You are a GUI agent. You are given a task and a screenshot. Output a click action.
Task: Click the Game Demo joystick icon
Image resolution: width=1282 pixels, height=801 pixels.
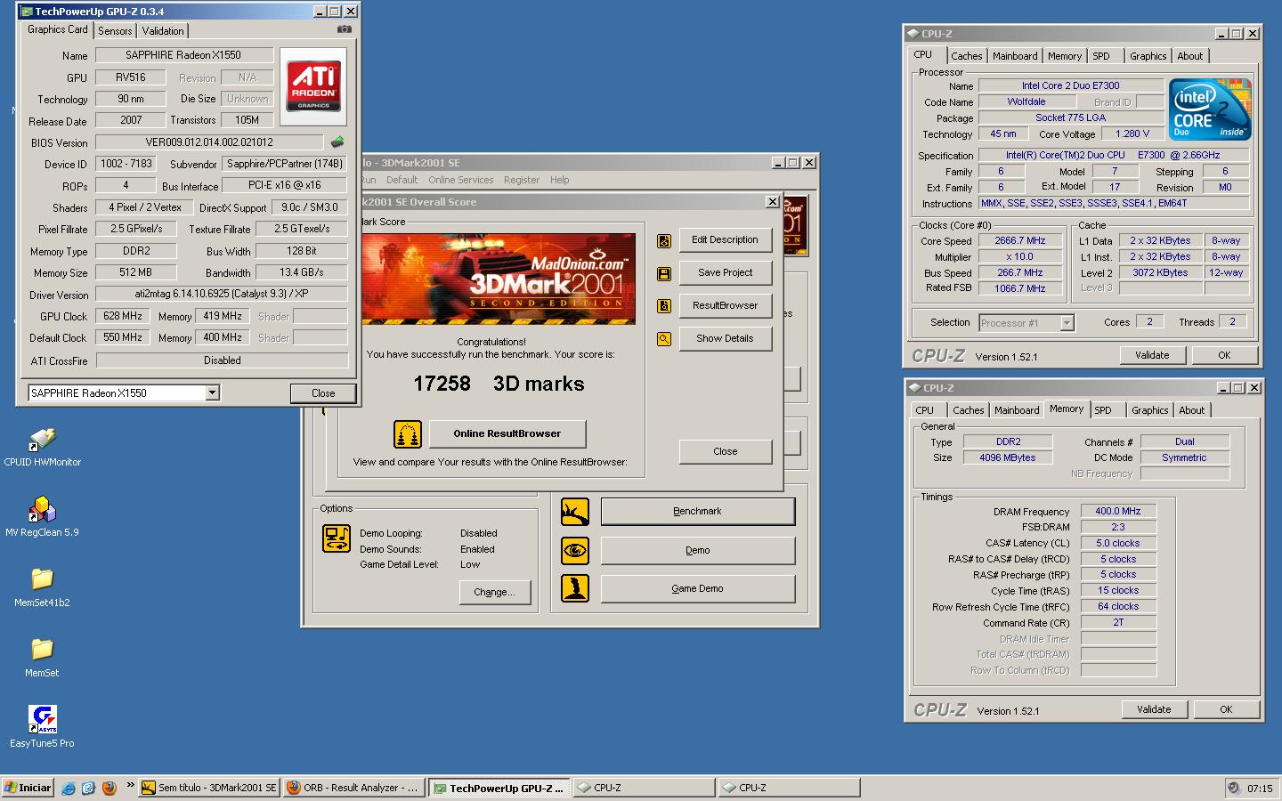(x=575, y=588)
